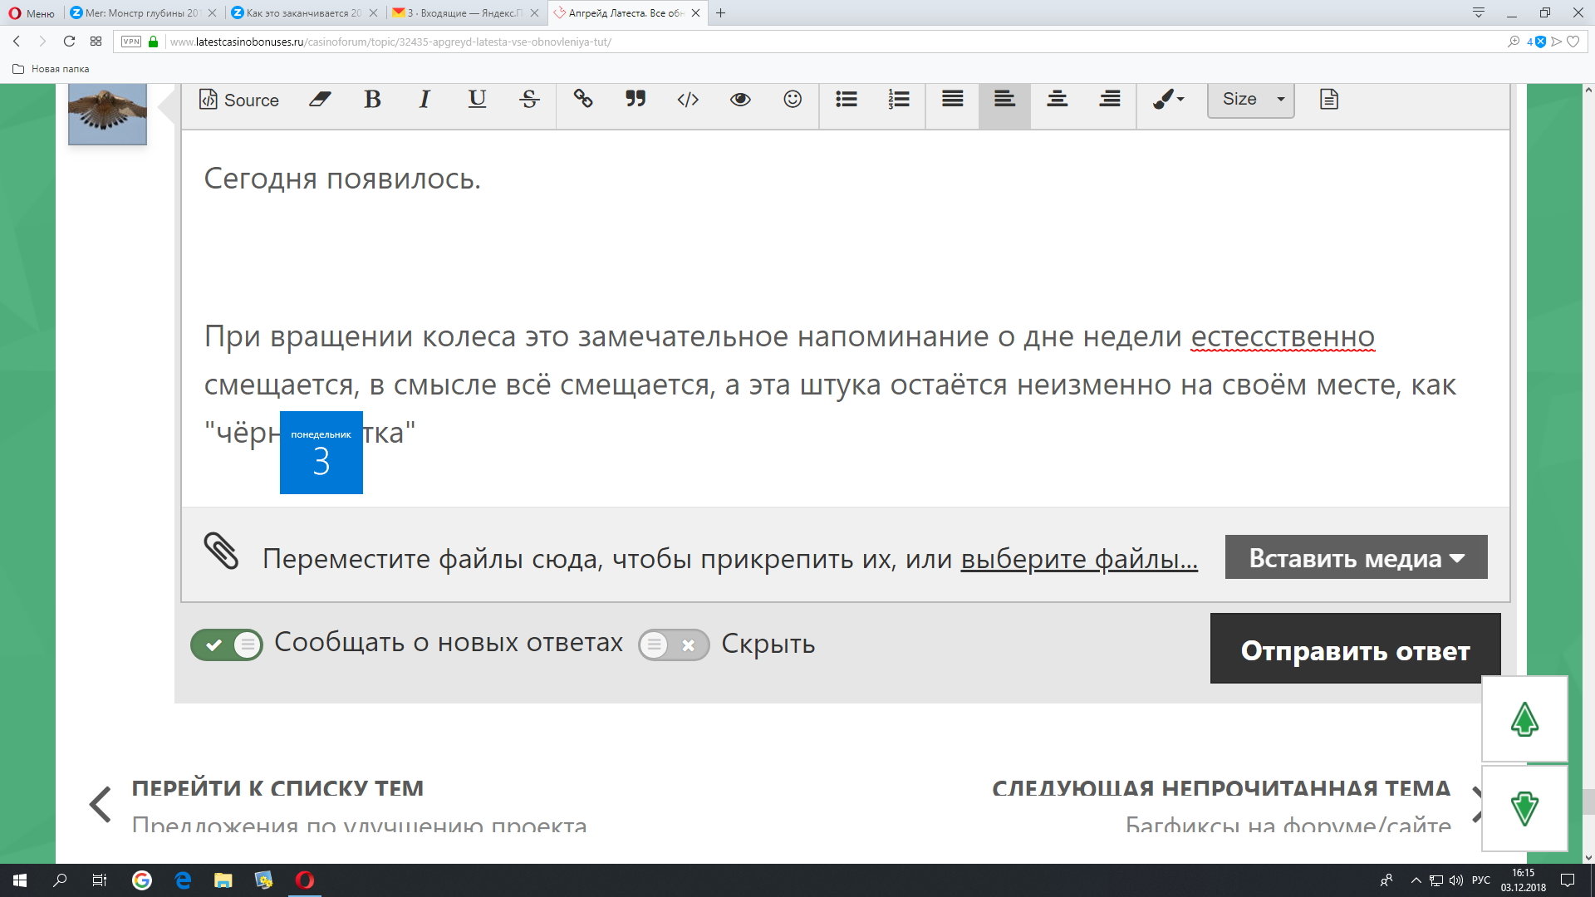Expand the text color brush dropdown
This screenshot has width=1595, height=897.
point(1168,100)
